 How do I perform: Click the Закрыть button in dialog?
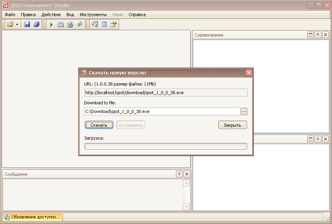[233, 125]
